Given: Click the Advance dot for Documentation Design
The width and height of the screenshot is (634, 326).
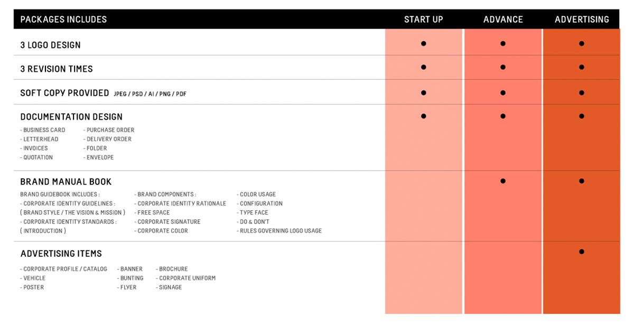Looking at the screenshot, I should tap(503, 116).
